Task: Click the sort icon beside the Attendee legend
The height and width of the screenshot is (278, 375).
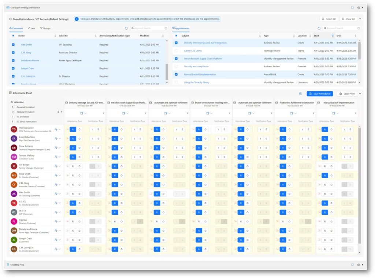Action: click(x=58, y=112)
